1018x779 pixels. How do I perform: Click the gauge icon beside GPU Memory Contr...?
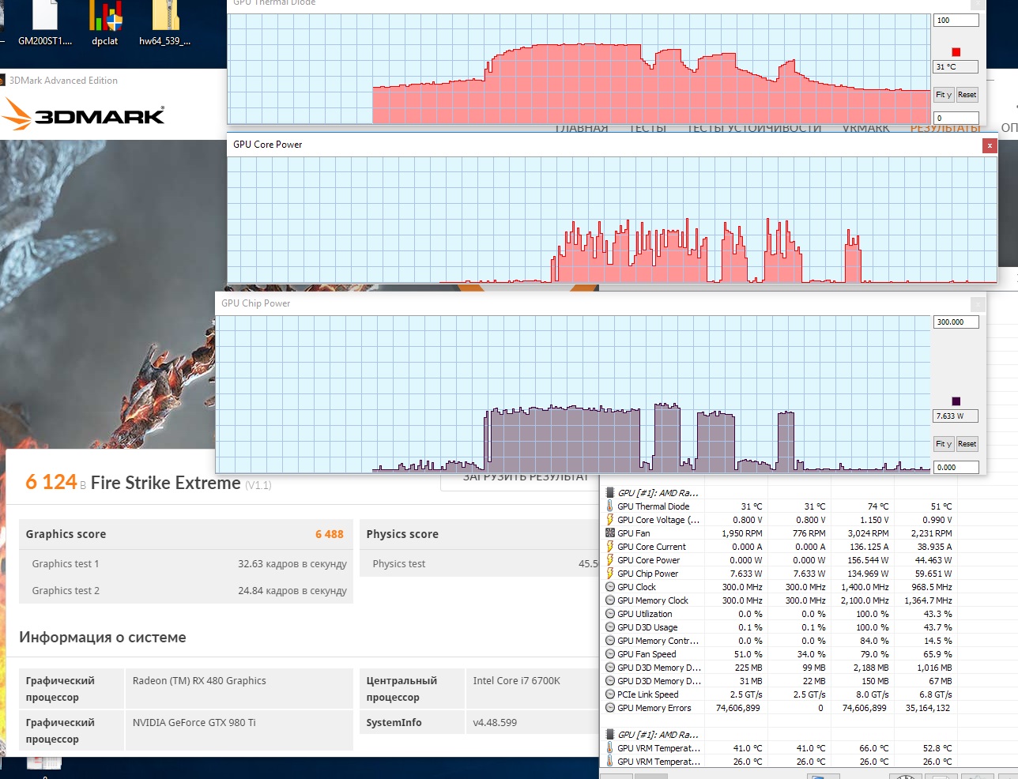pos(609,641)
